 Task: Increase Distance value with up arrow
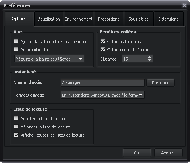tap(149, 57)
